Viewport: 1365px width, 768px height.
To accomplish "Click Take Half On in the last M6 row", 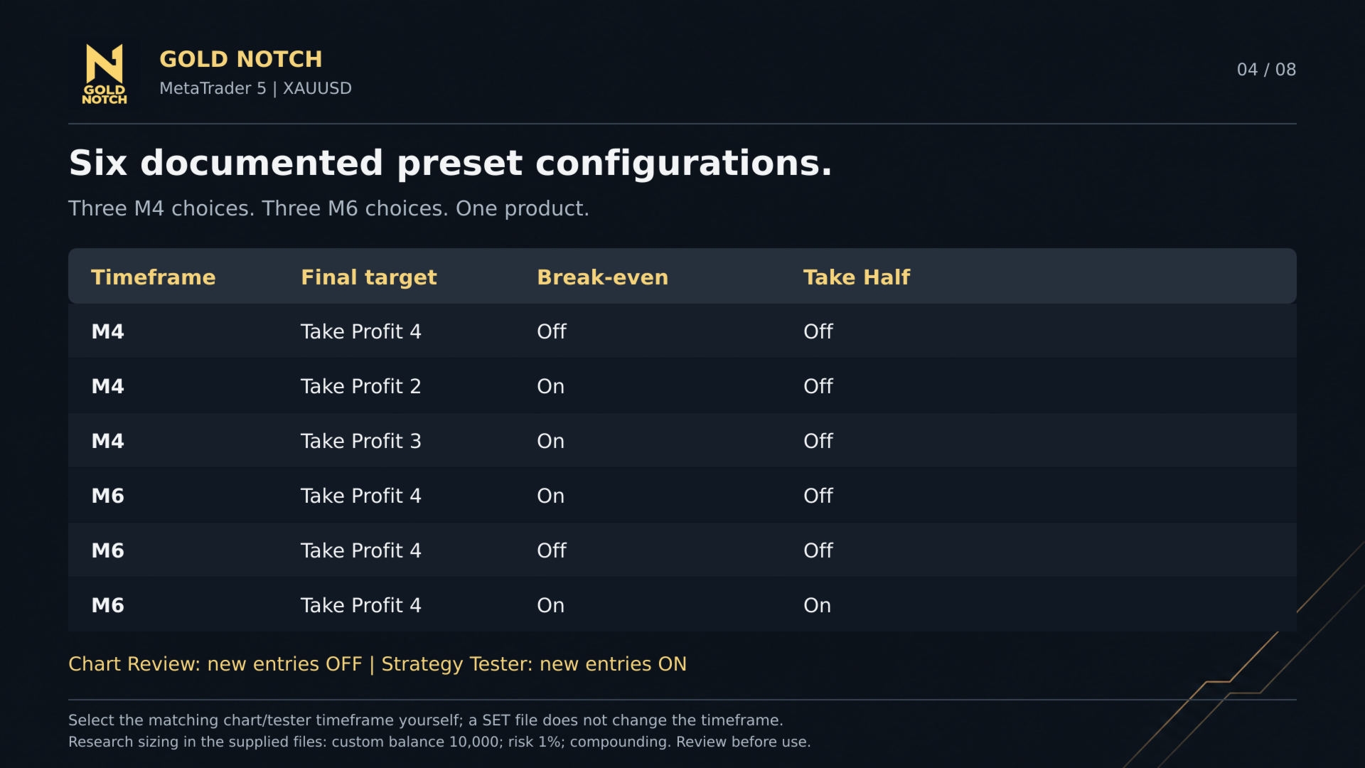I will tap(817, 605).
